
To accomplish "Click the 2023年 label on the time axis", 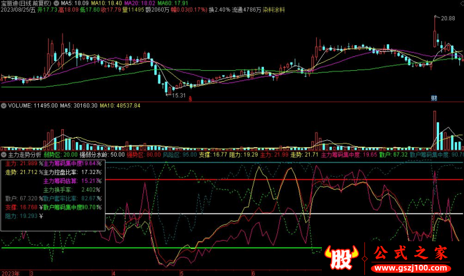I will [11, 273].
